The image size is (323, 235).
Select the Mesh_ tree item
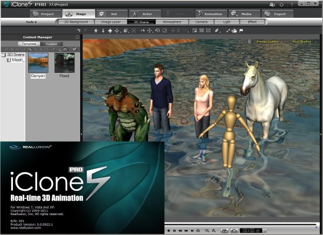tap(16, 60)
